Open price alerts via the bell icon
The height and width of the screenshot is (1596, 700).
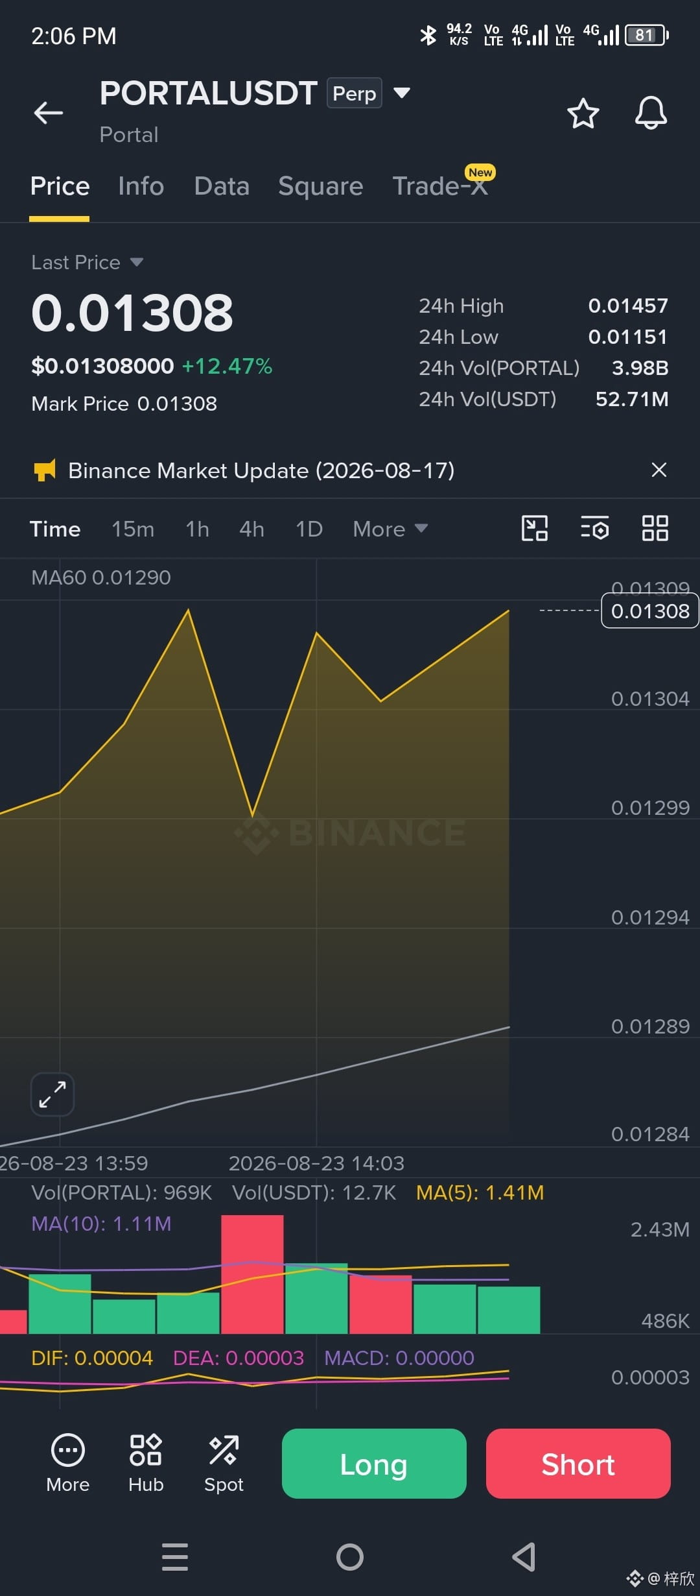pyautogui.click(x=651, y=113)
